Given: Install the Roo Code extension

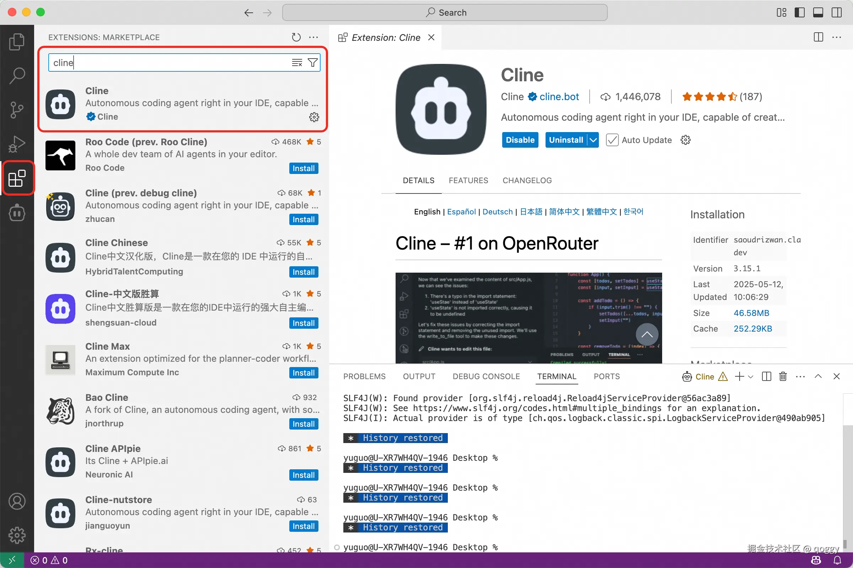Looking at the screenshot, I should (303, 168).
